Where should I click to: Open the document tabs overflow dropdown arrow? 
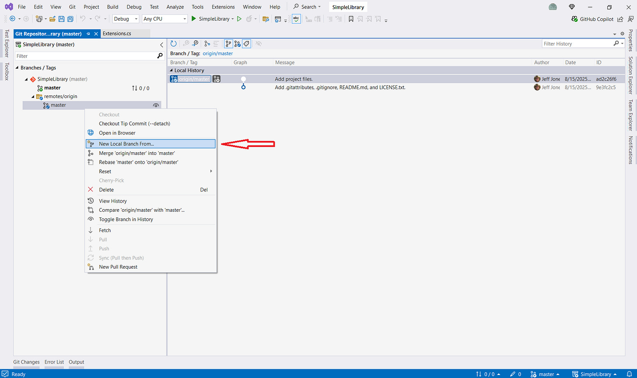(x=615, y=34)
